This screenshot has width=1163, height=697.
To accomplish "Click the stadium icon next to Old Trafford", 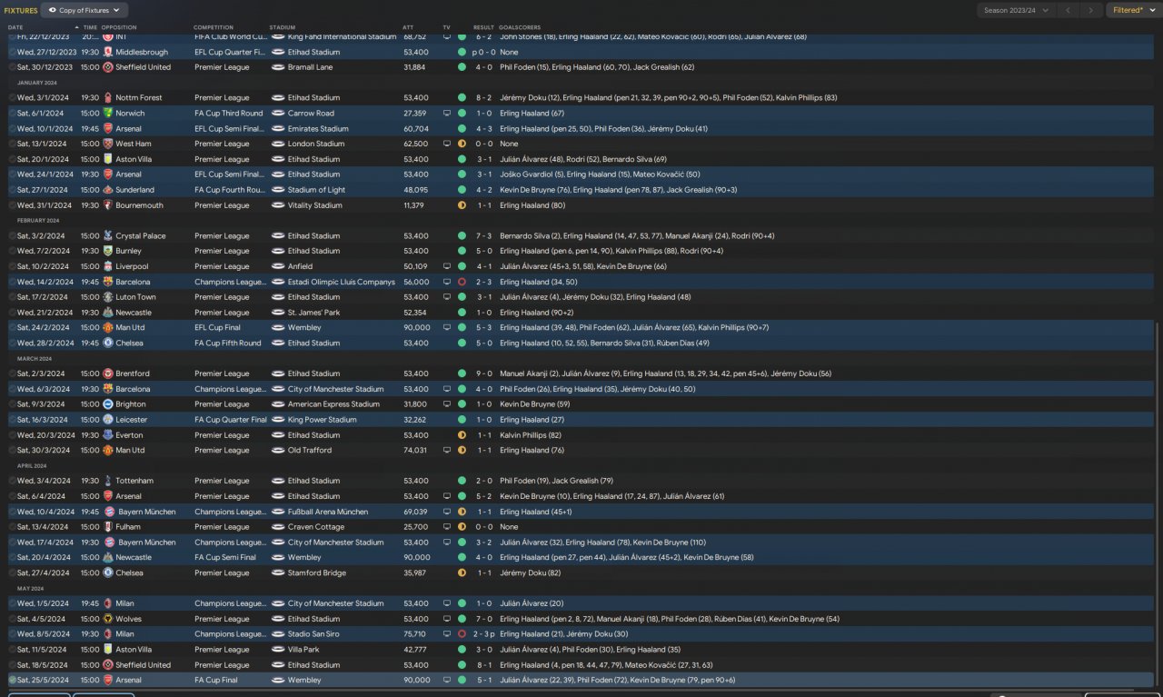I will [x=278, y=451].
